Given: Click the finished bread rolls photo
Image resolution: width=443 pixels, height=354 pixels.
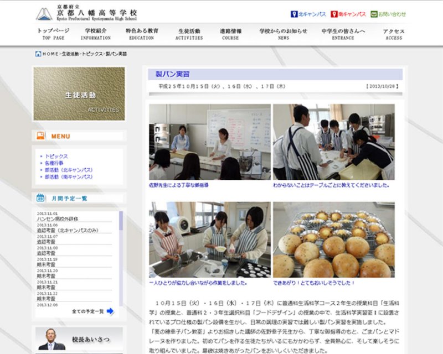Looking at the screenshot, I should coord(333,240).
